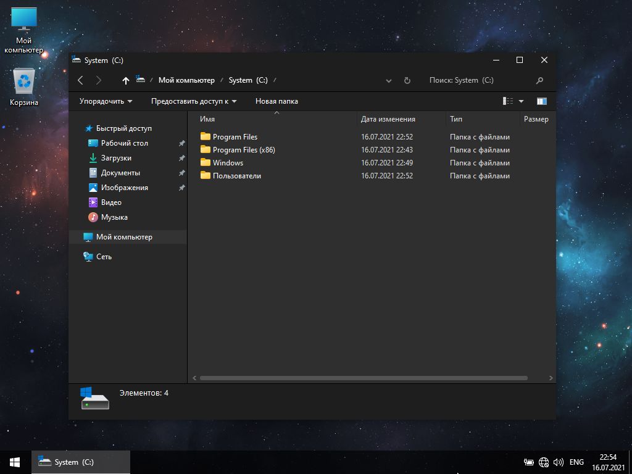Click the network globe tray icon
The image size is (632, 474).
(544, 462)
